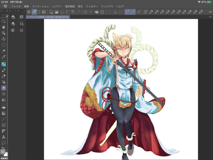This screenshot has width=213, height=160.
Task: Open the ウィンドウ menu
Action: [107, 6]
